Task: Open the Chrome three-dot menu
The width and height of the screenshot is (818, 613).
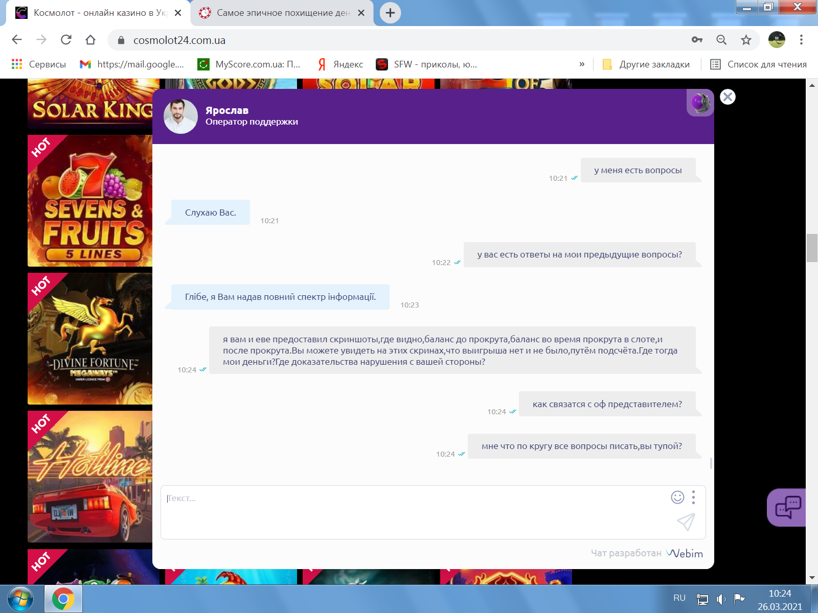Action: (801, 40)
